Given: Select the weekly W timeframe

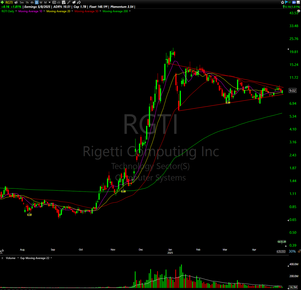Looking at the screenshot, I should click(41, 3).
